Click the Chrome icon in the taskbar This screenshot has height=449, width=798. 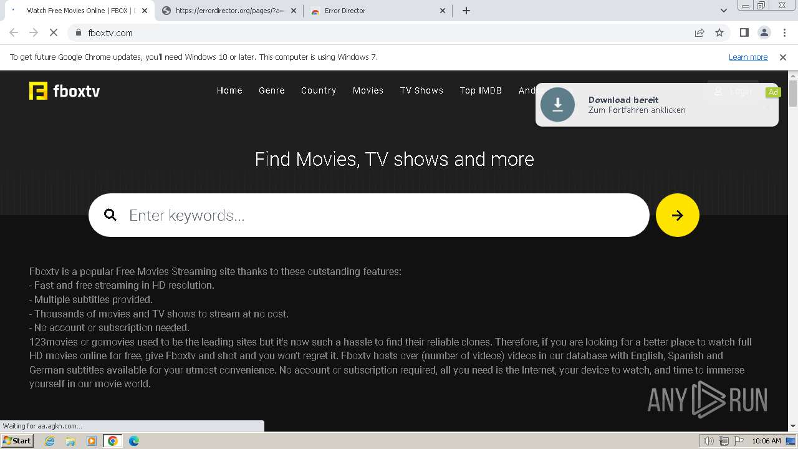[x=113, y=441]
